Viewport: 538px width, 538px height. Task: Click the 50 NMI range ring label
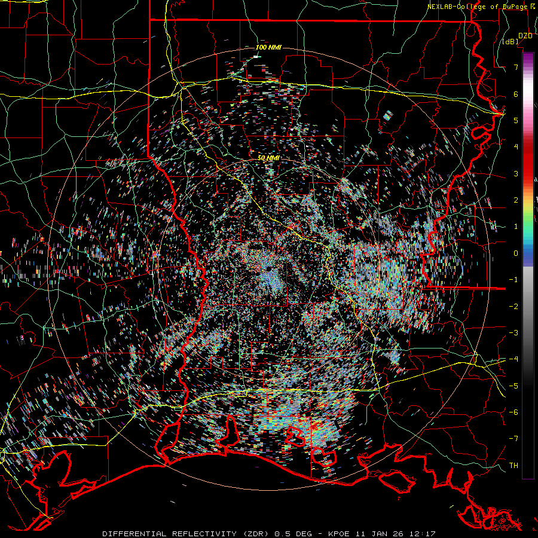(268, 158)
